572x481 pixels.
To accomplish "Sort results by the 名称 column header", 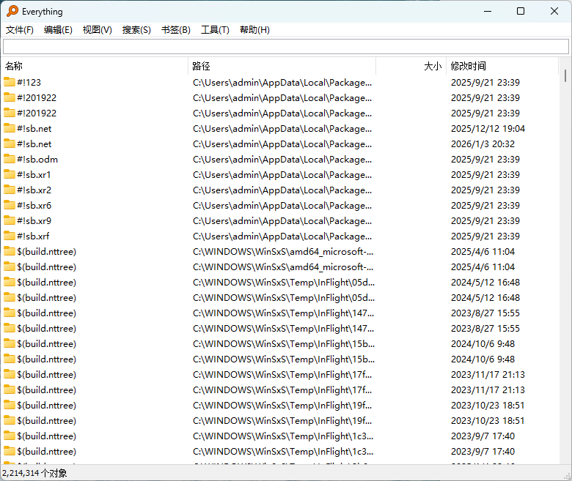I will 95,66.
